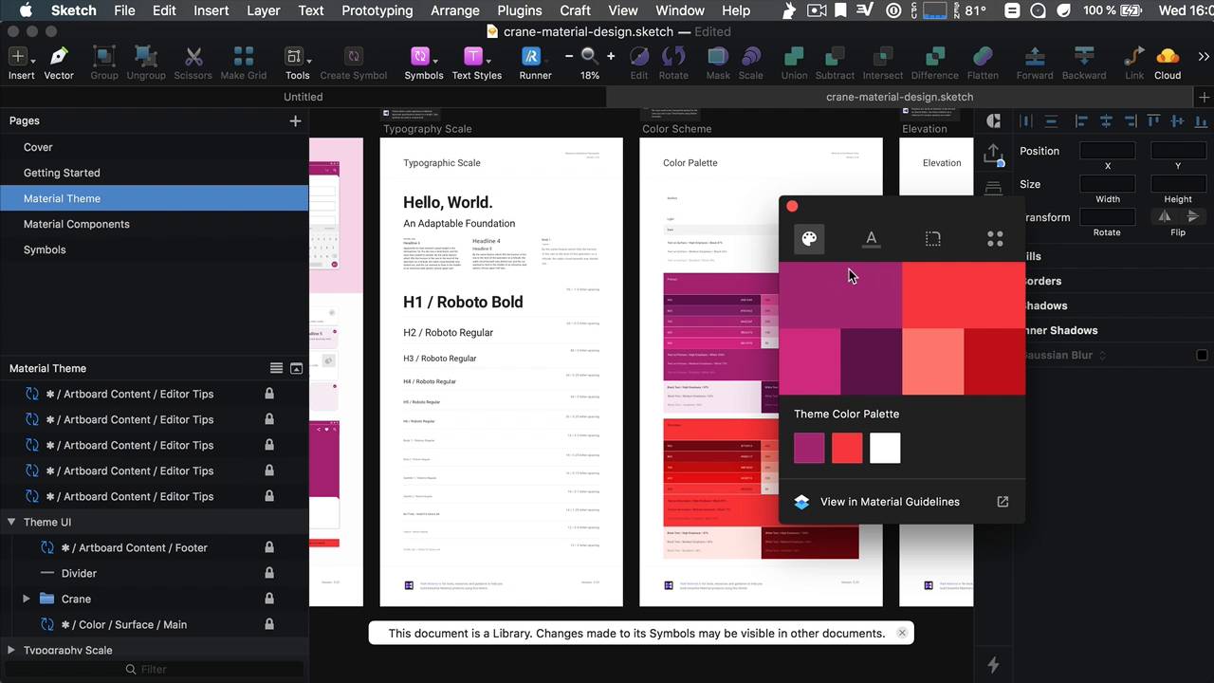Launch the Runner plugin from toolbar
This screenshot has width=1214, height=683.
click(532, 57)
